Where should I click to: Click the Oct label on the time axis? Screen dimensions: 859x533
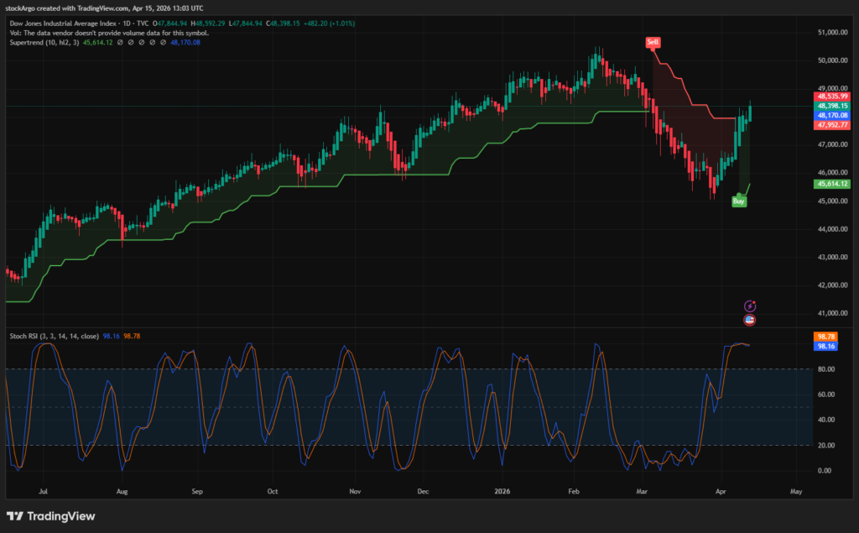click(273, 489)
